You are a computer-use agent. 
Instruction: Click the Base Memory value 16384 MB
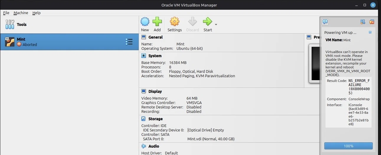pos(178,63)
